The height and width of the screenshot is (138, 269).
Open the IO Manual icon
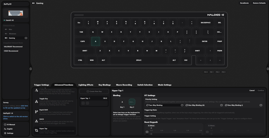pyautogui.click(x=5, y=125)
